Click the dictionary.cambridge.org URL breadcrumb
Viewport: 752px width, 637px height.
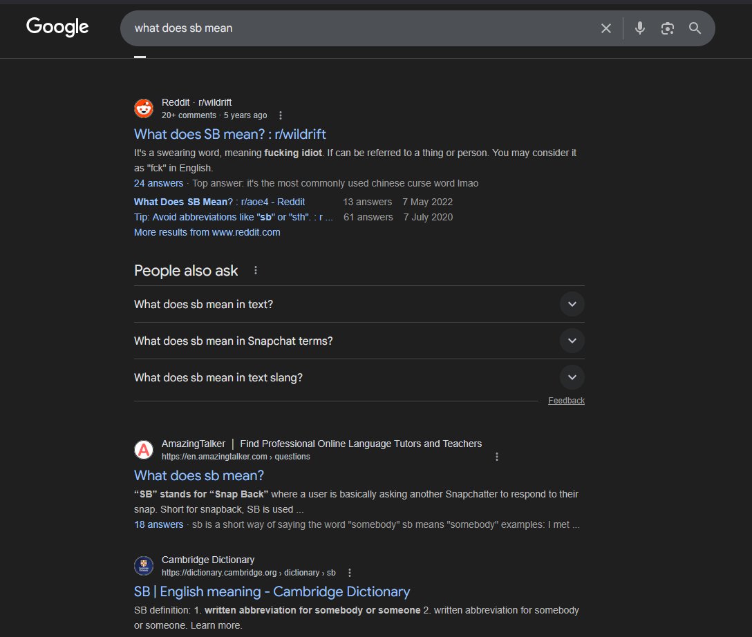(248, 573)
